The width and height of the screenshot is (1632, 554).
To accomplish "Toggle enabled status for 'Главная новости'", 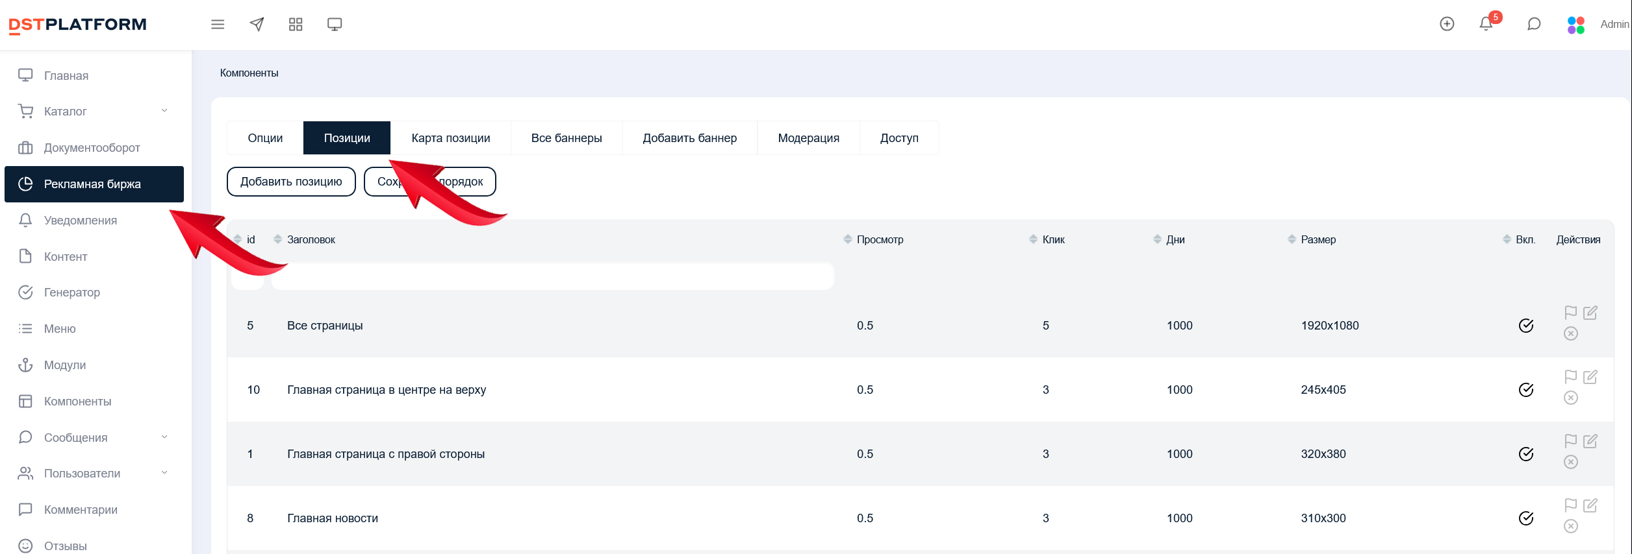I will point(1526,518).
